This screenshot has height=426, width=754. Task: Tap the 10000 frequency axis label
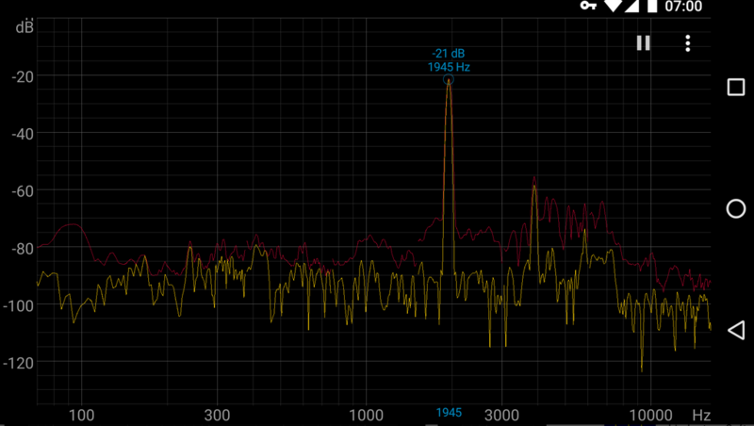coord(648,415)
